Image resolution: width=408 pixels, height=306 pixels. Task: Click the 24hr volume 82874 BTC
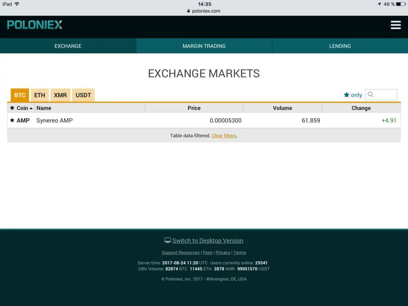pos(176,269)
